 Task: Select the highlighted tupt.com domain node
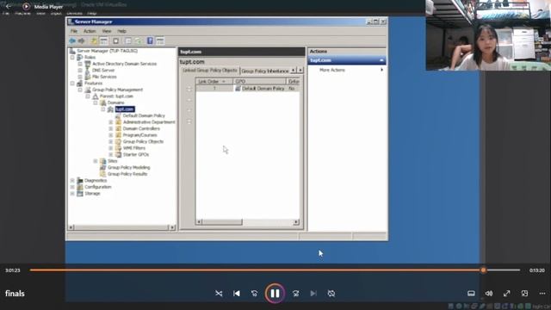[125, 109]
